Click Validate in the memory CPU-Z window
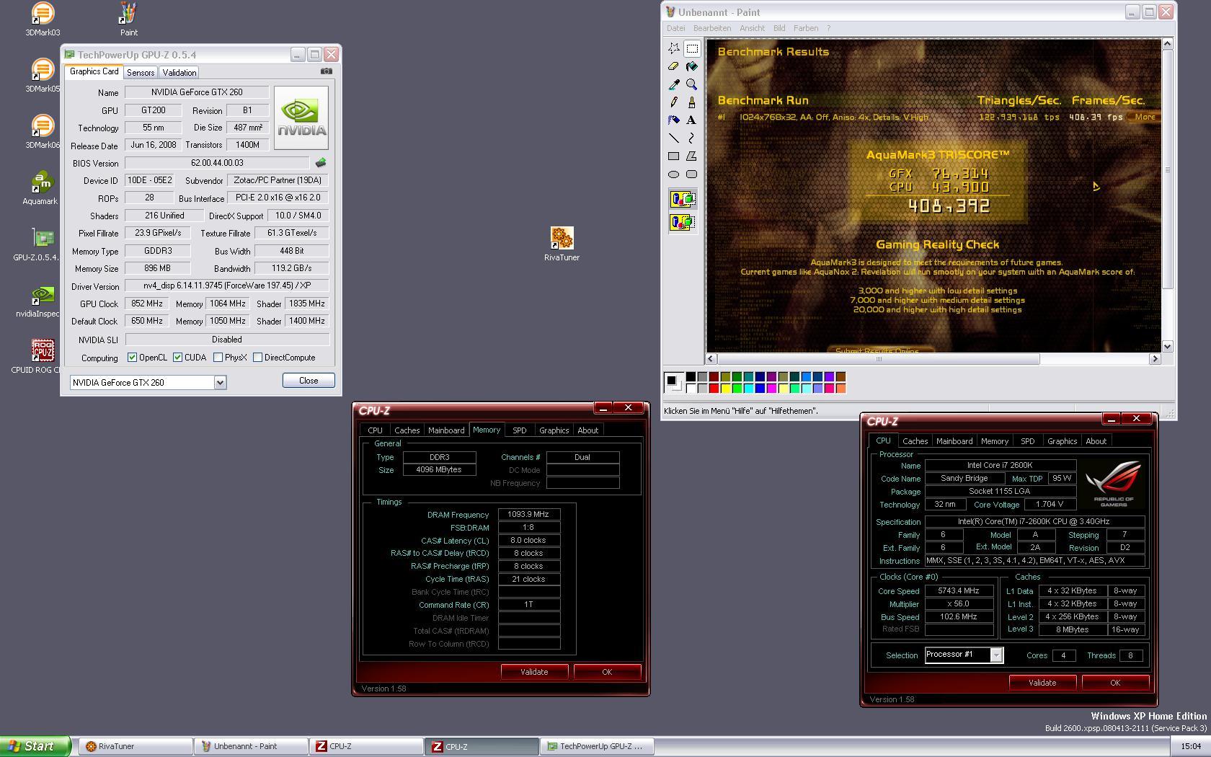This screenshot has width=1211, height=757. coord(534,672)
